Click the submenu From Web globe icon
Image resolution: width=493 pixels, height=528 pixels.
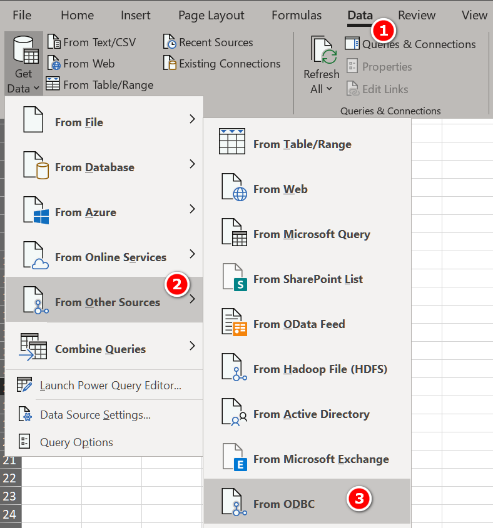[x=235, y=187]
